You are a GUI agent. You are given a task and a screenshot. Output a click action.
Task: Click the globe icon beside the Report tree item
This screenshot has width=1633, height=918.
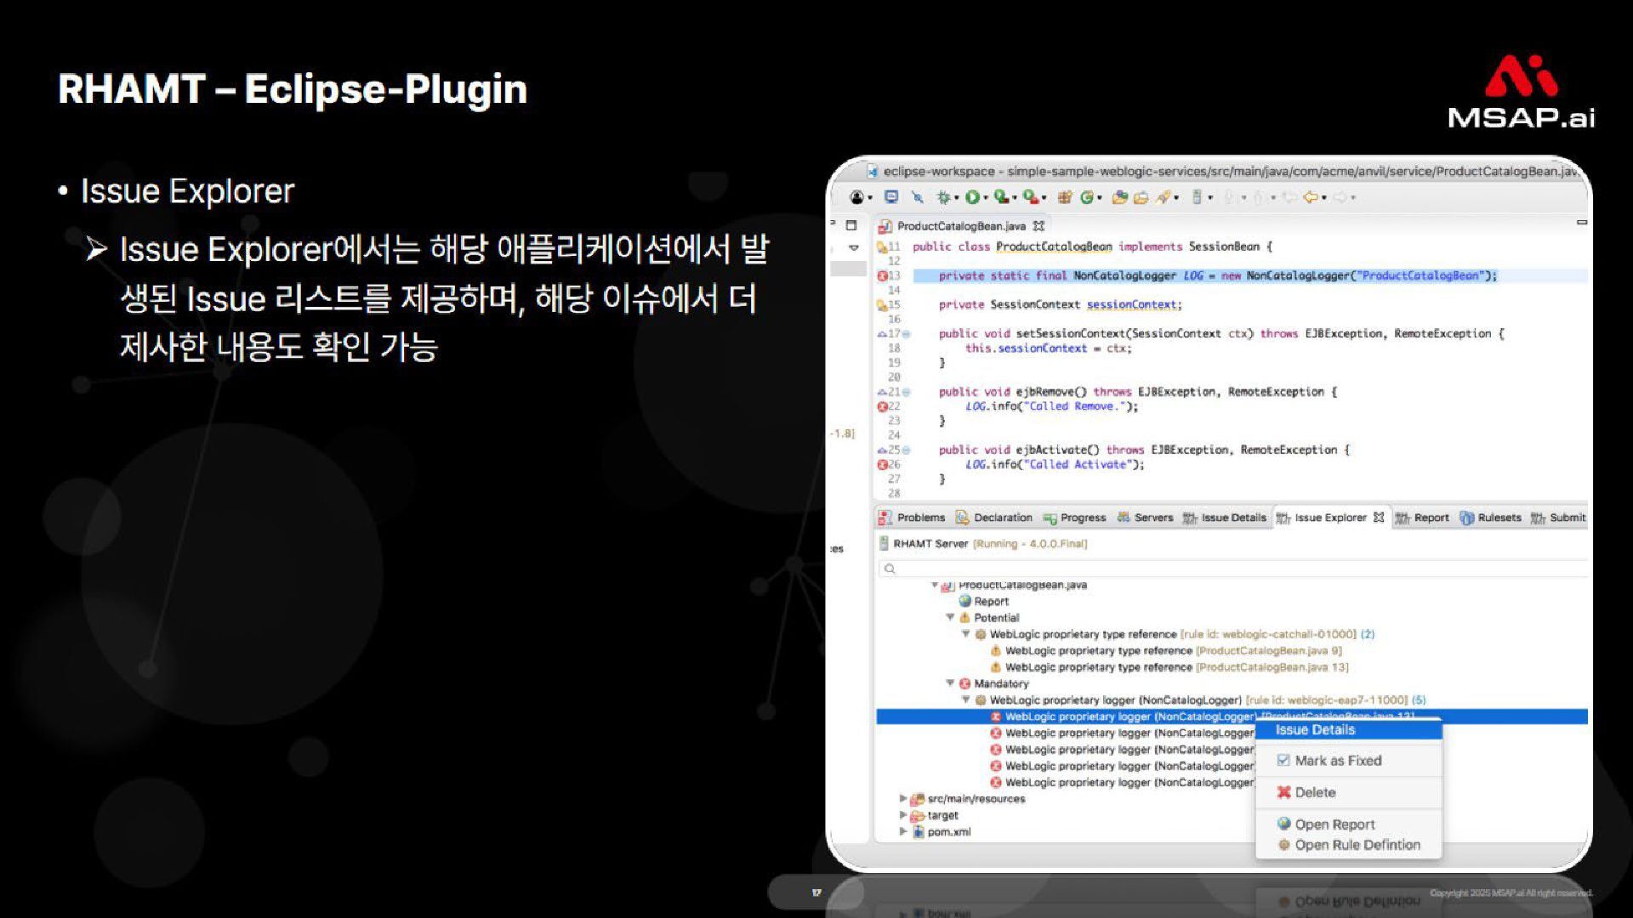[965, 601]
